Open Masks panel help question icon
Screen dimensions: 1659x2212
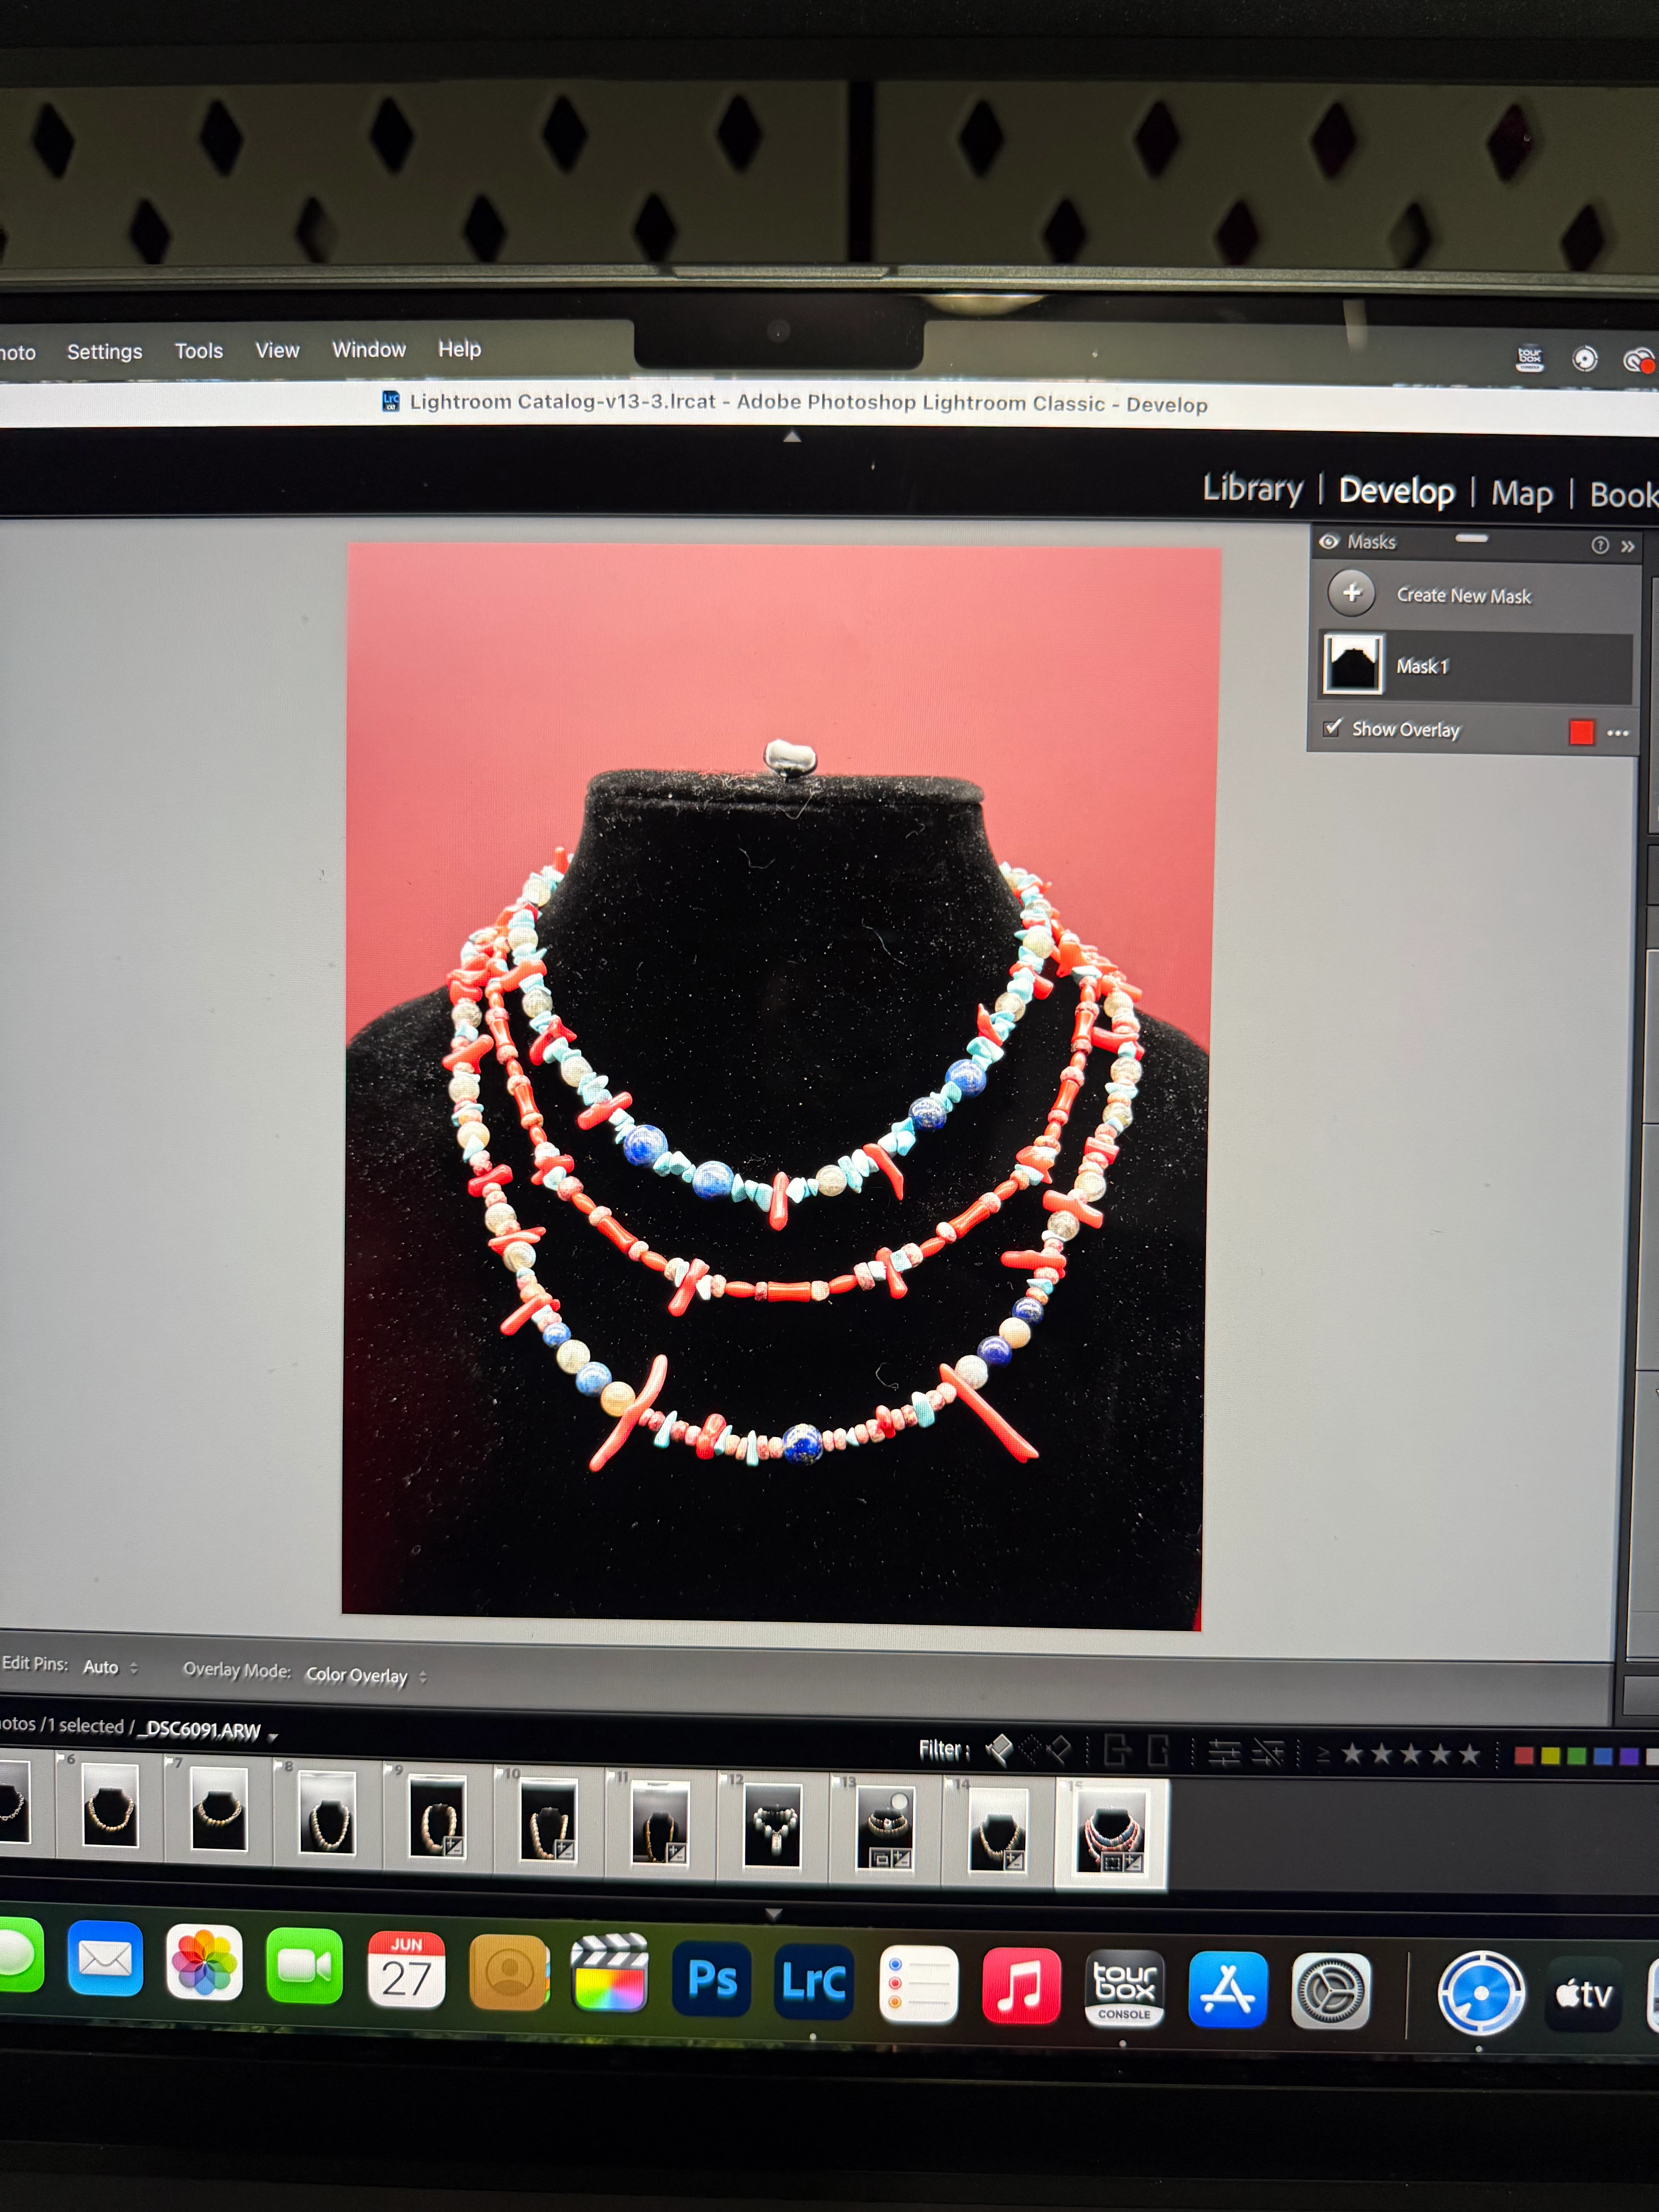[1600, 545]
